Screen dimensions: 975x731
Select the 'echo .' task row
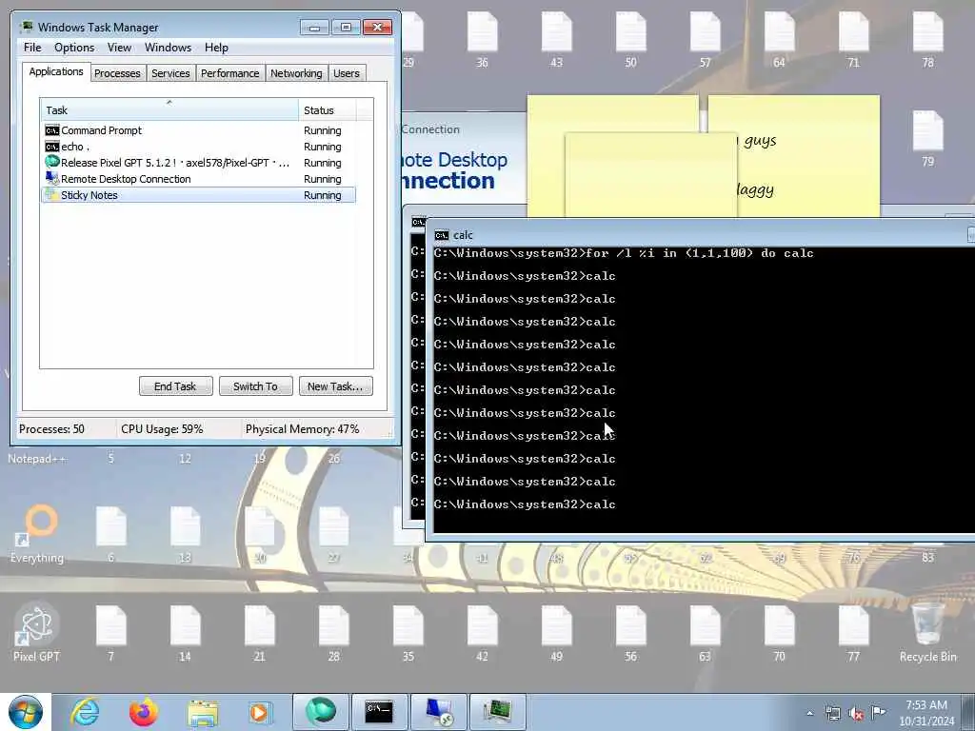[198, 147]
